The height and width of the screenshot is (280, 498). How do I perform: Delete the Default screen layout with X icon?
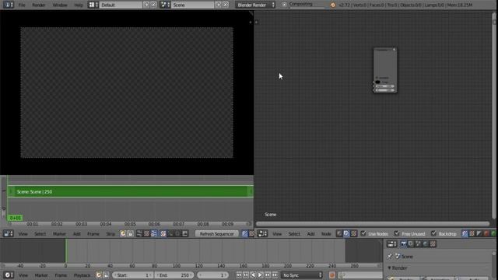coord(153,5)
